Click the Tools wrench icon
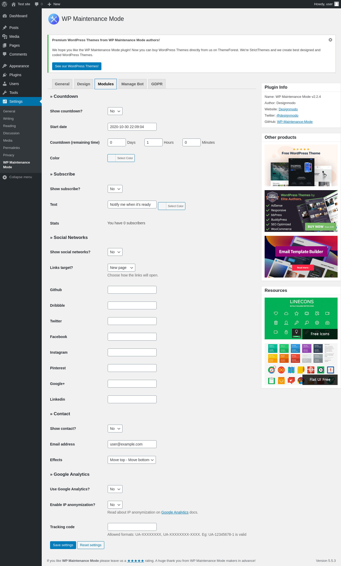 point(5,93)
